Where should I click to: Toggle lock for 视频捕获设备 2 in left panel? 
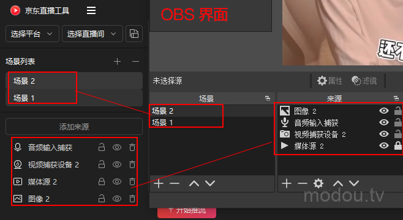(102, 164)
